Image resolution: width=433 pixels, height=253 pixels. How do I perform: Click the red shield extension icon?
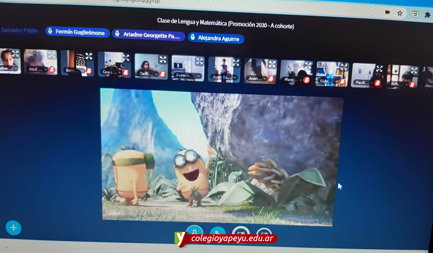415,14
